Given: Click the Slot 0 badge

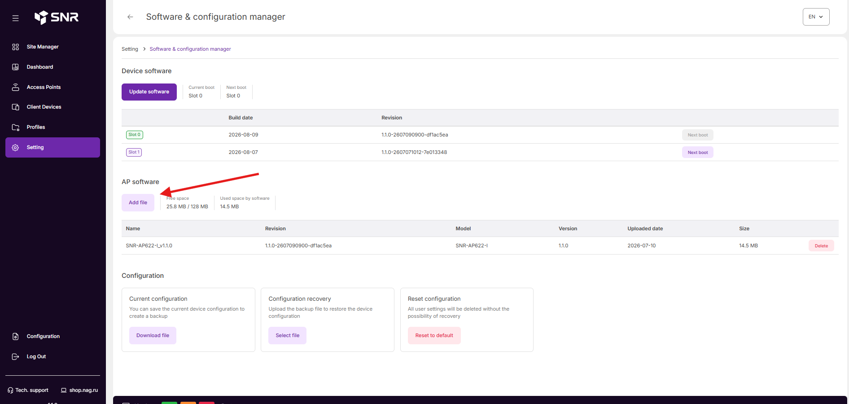Looking at the screenshot, I should click(135, 135).
